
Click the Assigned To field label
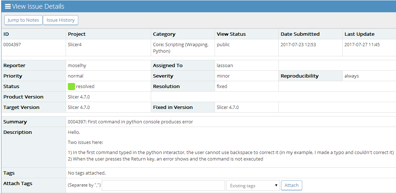(168, 65)
